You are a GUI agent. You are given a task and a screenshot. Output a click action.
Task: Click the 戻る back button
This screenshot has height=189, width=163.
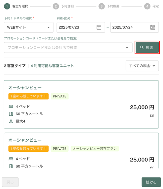pyautogui.click(x=10, y=182)
